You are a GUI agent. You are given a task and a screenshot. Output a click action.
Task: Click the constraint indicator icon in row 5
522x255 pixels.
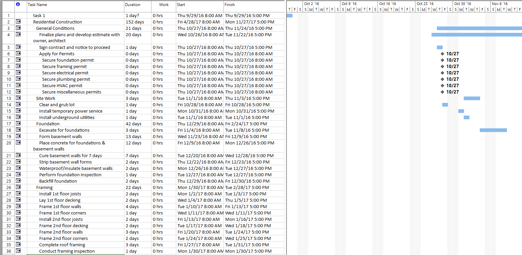(18, 47)
